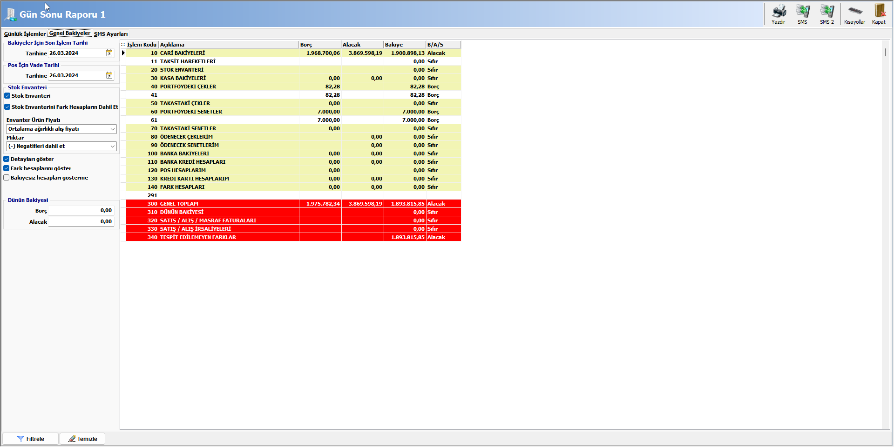
Task: Select the STOK ENVANTERİ row
Action: [x=293, y=70]
